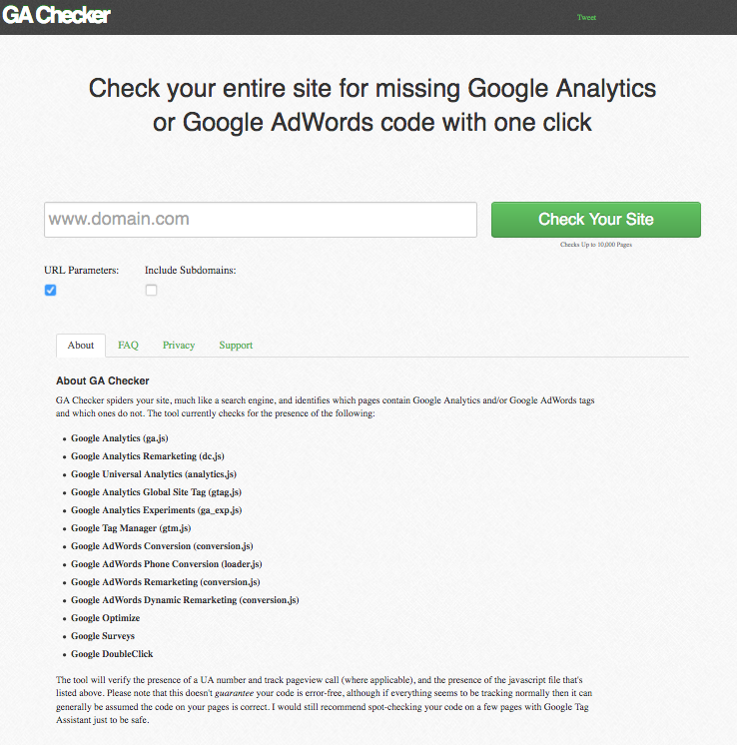Click 'Checks Up to 10,000 Pages' note
The image size is (737, 745).
(x=596, y=245)
